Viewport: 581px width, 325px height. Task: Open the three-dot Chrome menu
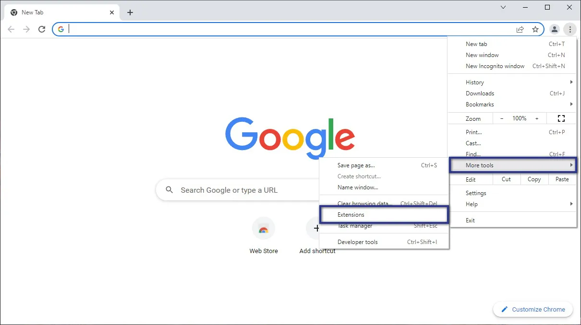(570, 29)
